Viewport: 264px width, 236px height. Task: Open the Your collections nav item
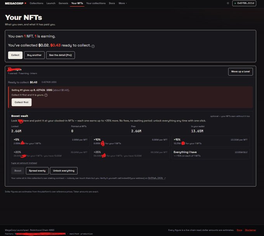(96, 3)
